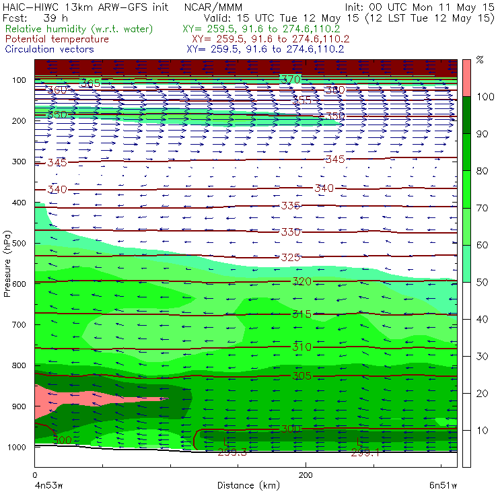Click the green XY coordinates line
The height and width of the screenshot is (498, 498).
[x=261, y=29]
